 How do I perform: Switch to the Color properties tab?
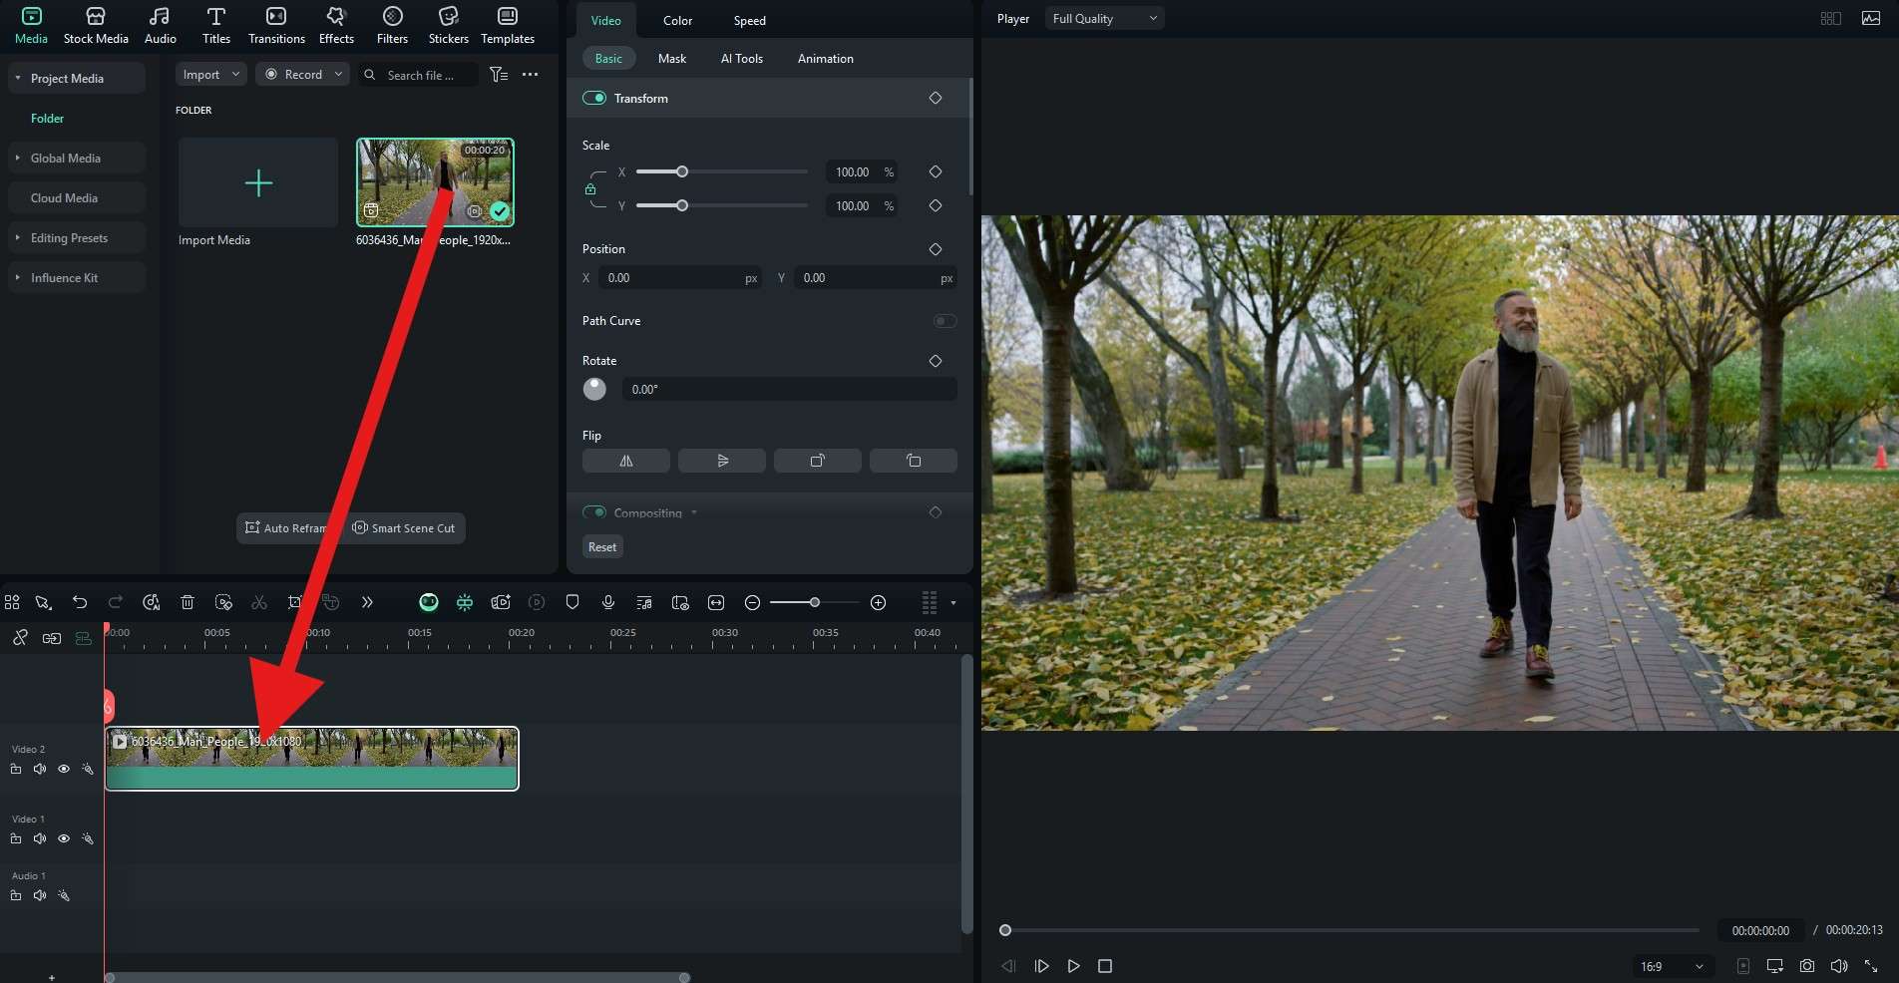pyautogui.click(x=678, y=20)
